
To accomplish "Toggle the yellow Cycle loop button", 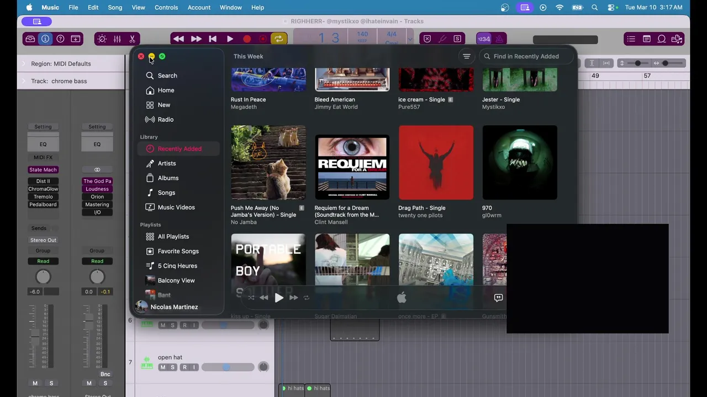I will pos(279,39).
